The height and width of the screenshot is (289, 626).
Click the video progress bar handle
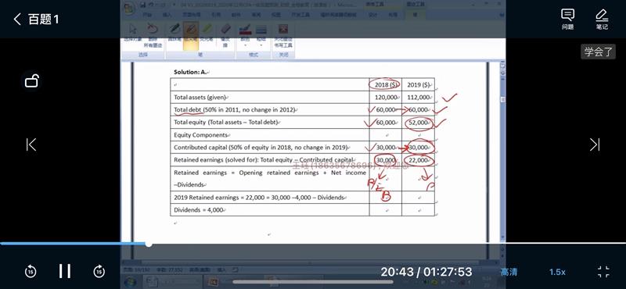point(149,244)
